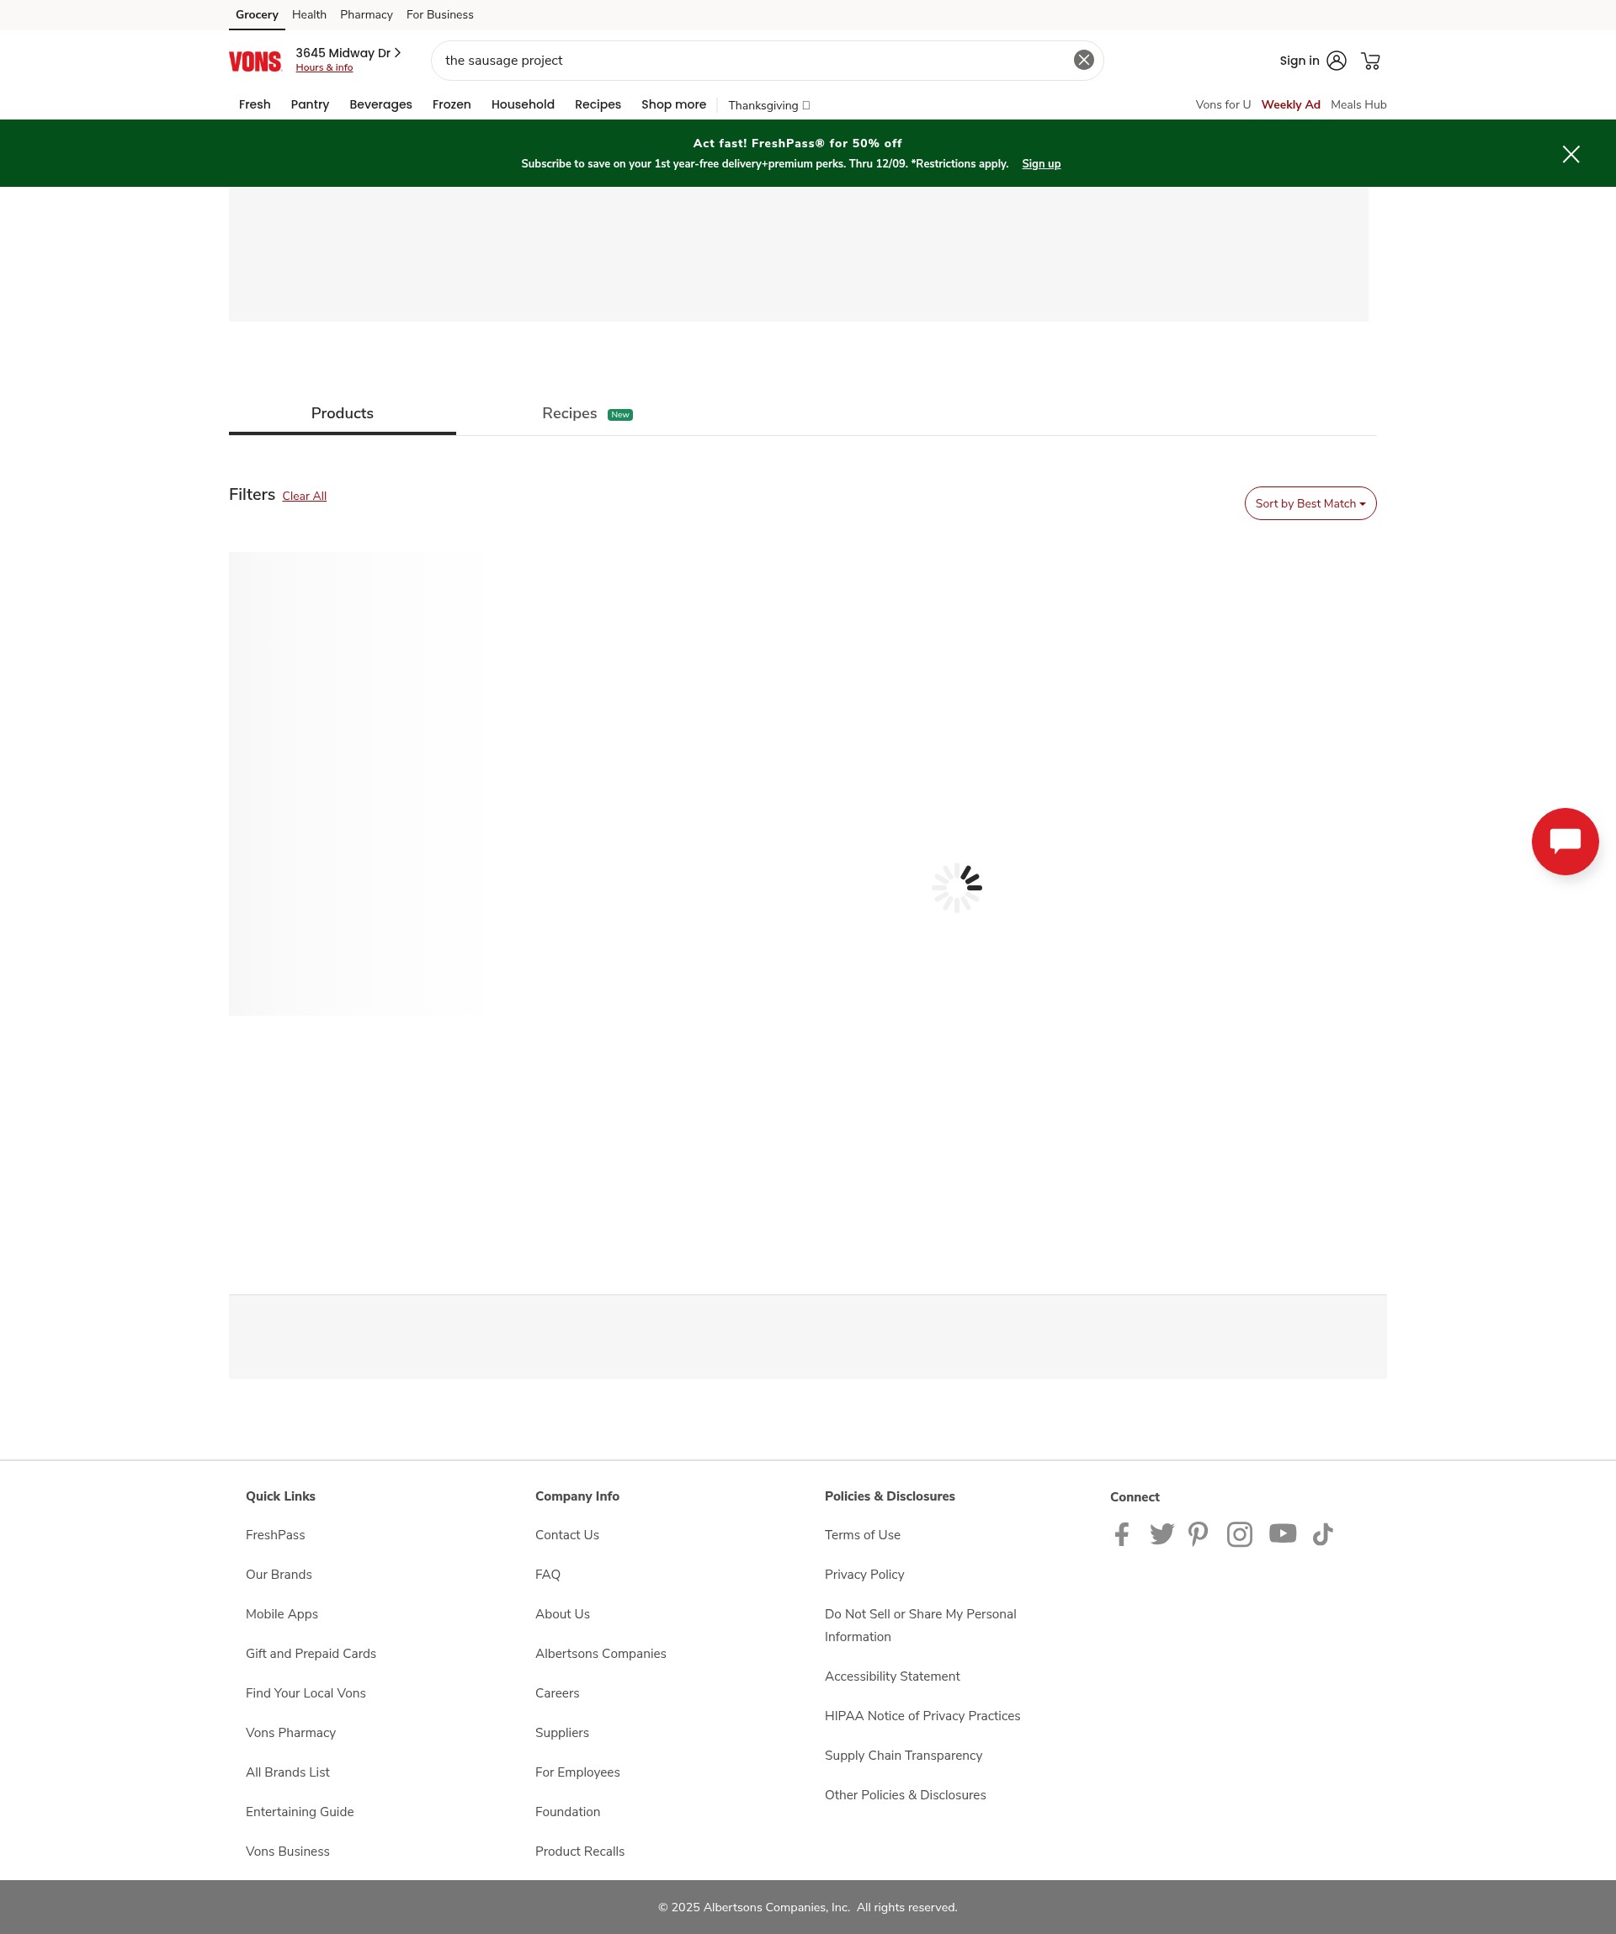Viewport: 1616px width, 1934px height.
Task: Select the Grocery top tab
Action: [x=256, y=15]
